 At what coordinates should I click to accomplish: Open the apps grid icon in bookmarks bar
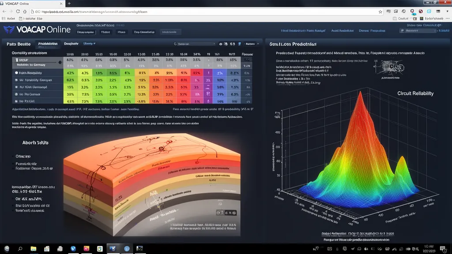[x=4, y=19]
